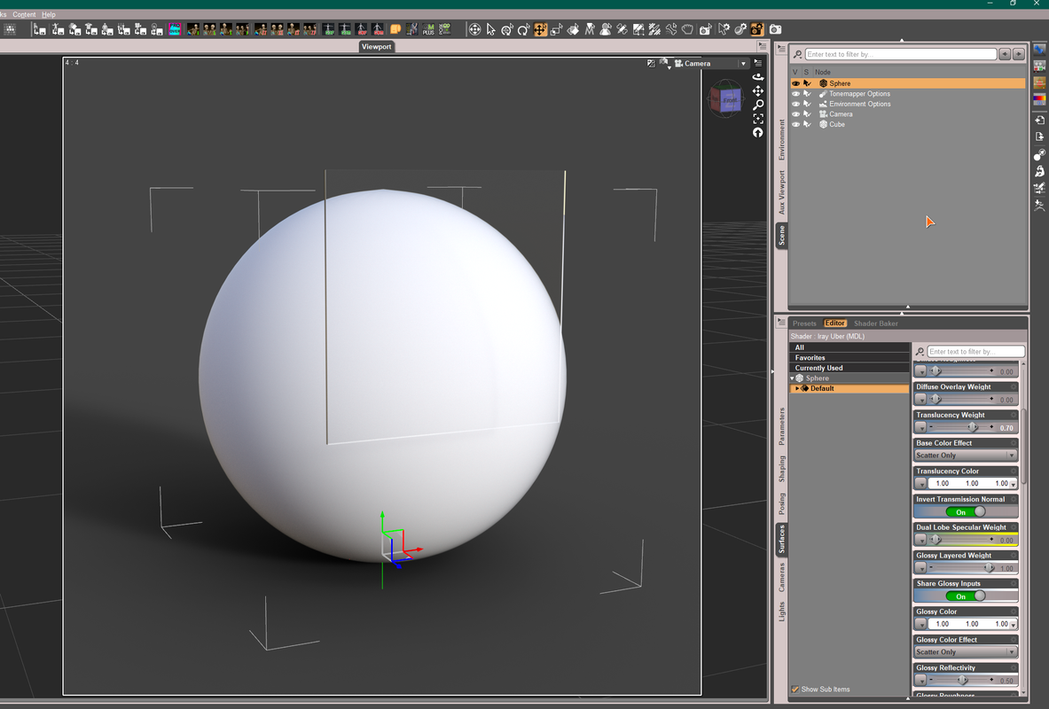Select the Surface Selection tool icon

(x=573, y=29)
